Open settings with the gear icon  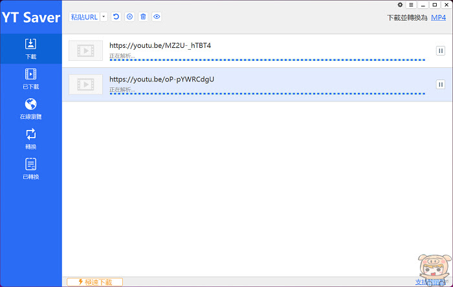[400, 5]
